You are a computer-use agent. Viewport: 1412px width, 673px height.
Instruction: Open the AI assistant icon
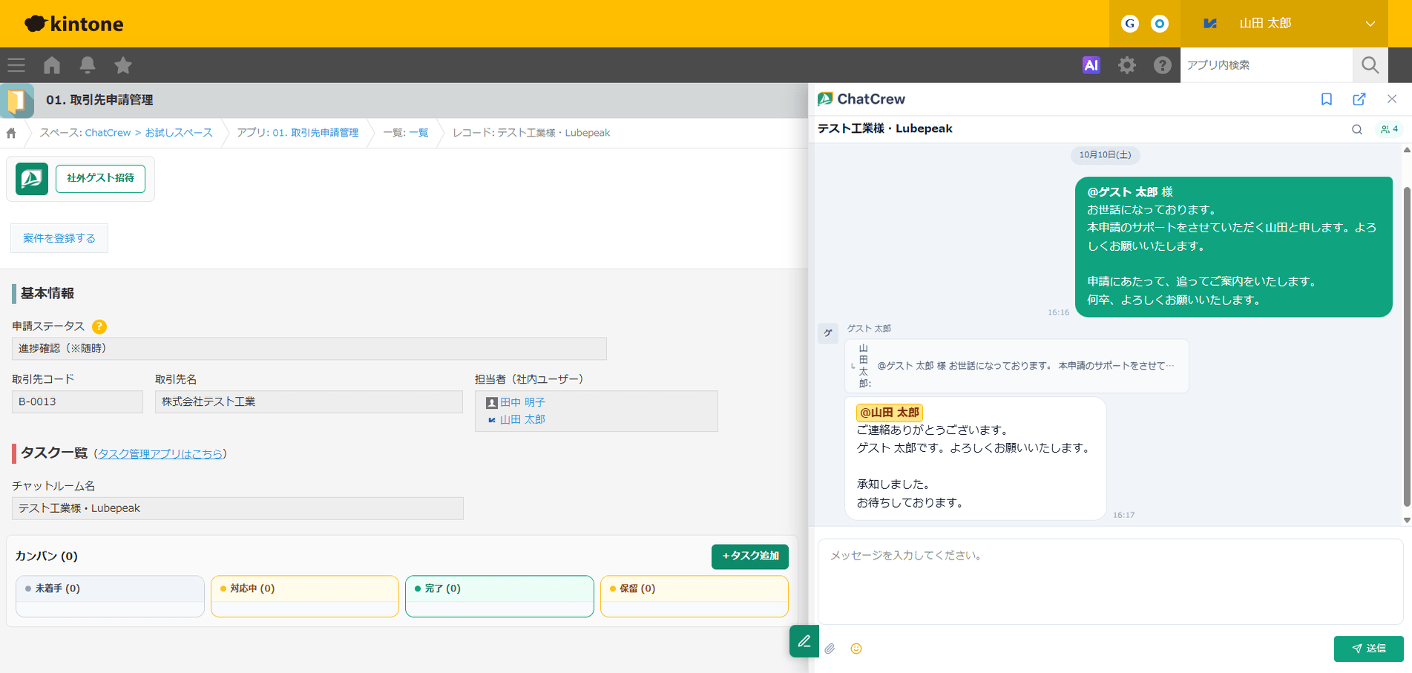[x=1091, y=65]
